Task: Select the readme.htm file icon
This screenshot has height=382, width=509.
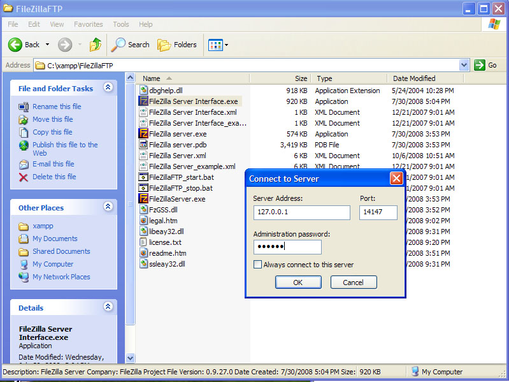Action: 143,253
